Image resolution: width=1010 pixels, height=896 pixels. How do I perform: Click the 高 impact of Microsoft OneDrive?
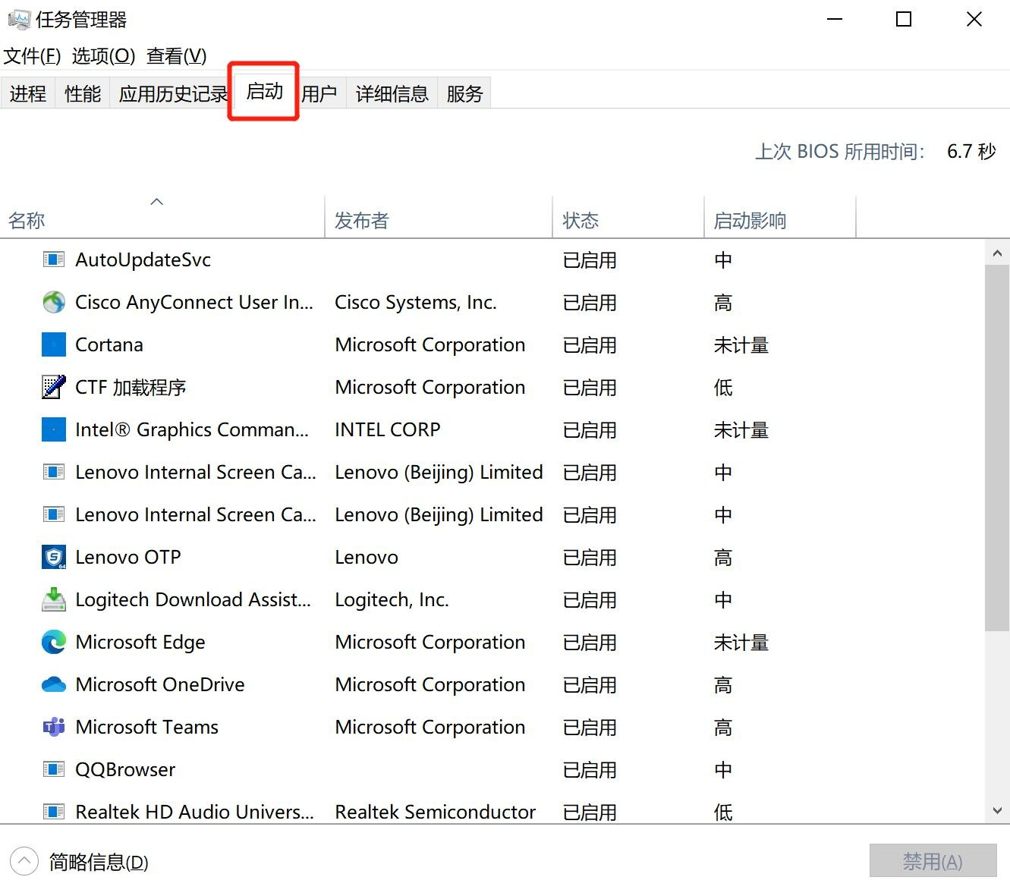coord(723,685)
